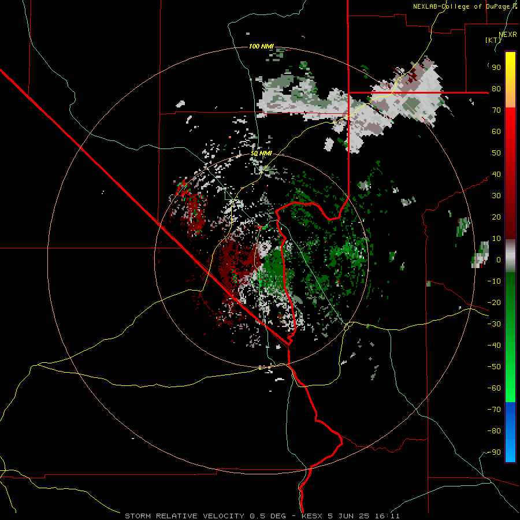Select the "40" value on the velocity scale

[496, 174]
